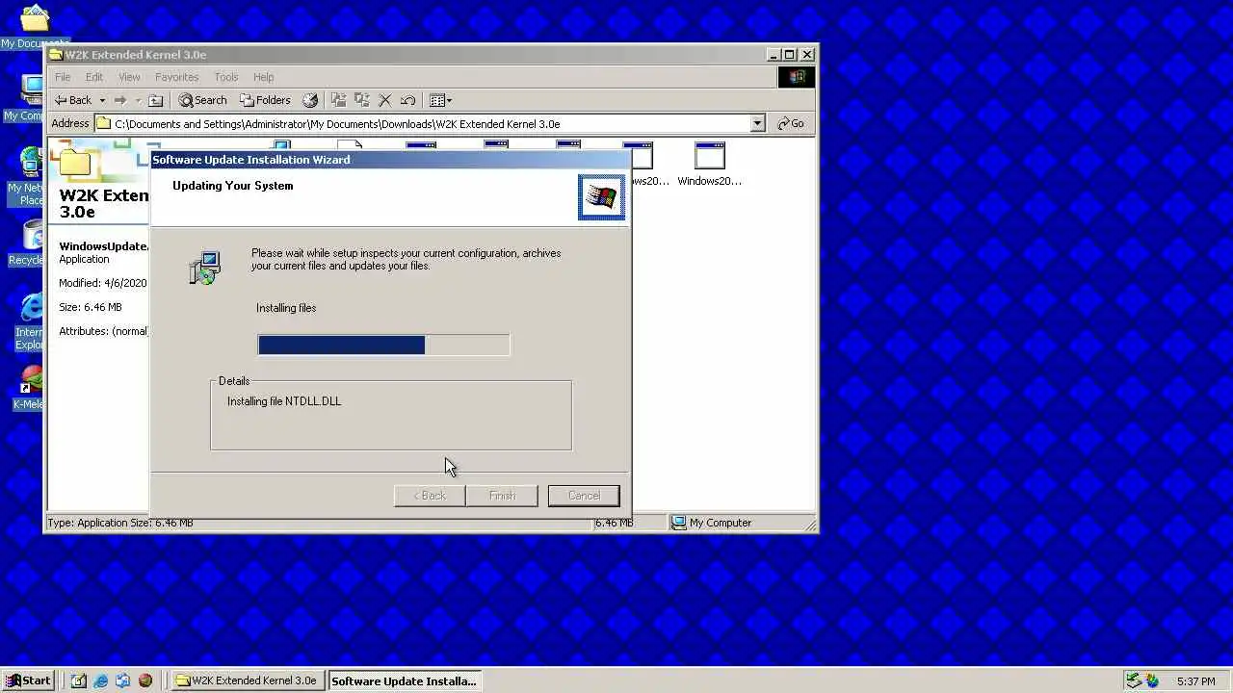Click the Forward arrow in Explorer toolbar
This screenshot has width=1233, height=693.
(x=120, y=100)
